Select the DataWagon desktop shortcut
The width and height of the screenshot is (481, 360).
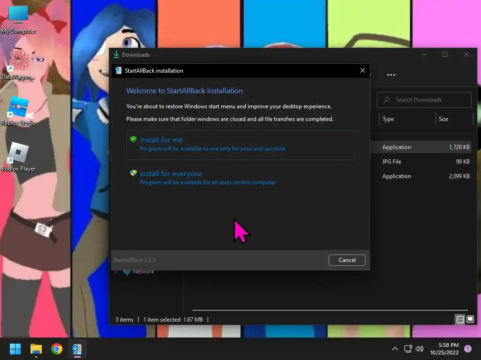(18, 64)
